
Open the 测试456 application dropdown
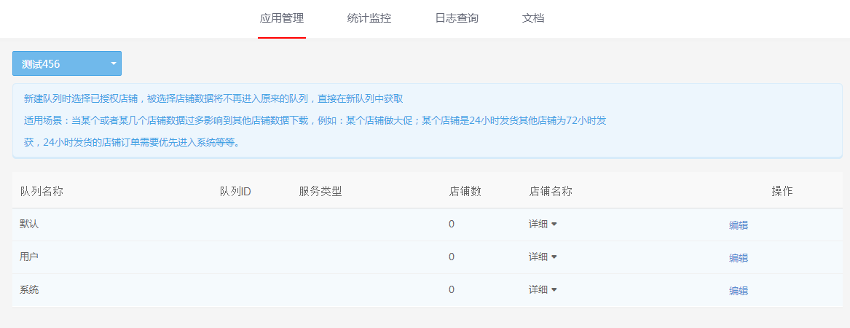(x=67, y=64)
